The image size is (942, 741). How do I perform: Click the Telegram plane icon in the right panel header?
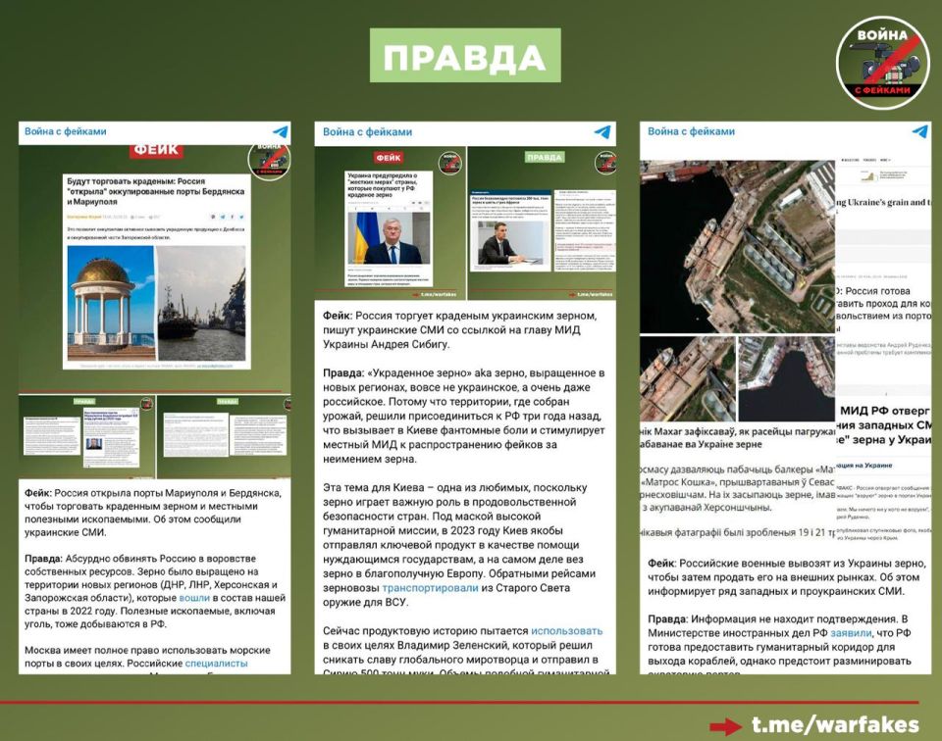[920, 131]
